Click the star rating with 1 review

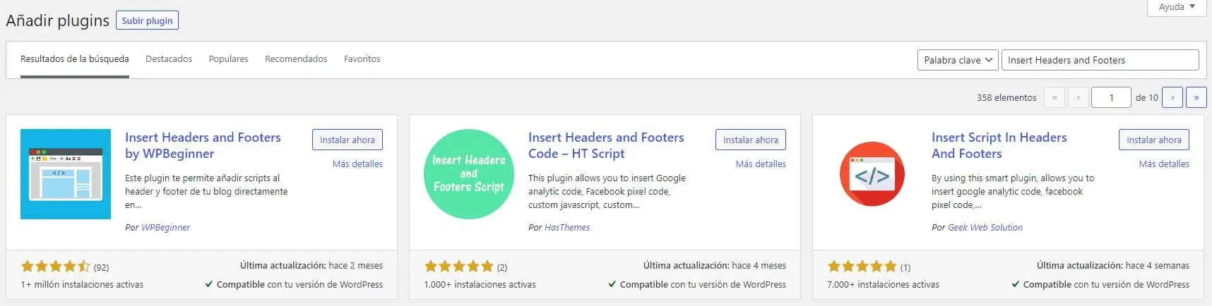pyautogui.click(x=862, y=267)
